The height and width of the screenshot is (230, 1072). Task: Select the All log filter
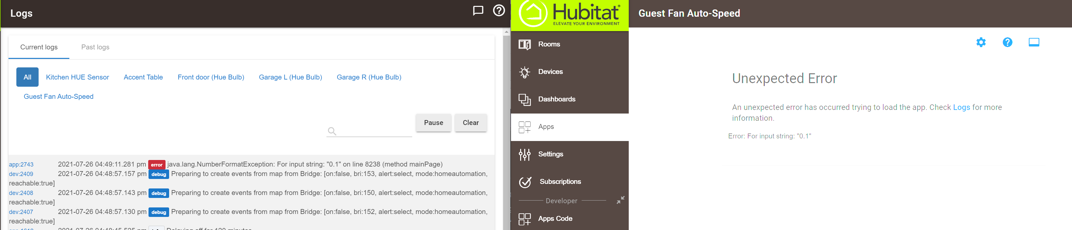tap(27, 77)
